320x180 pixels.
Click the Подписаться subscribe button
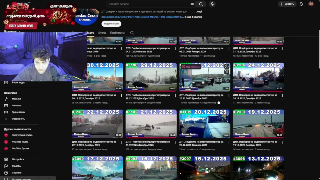pos(111,23)
